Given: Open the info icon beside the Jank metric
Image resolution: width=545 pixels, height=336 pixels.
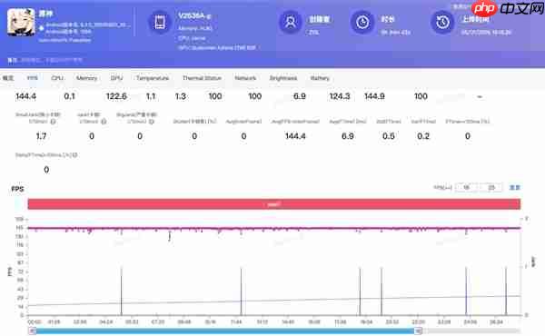Looking at the screenshot, I should point(104,122).
